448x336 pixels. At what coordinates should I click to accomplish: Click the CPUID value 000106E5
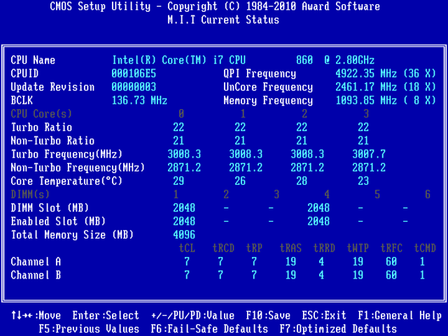pyautogui.click(x=134, y=73)
